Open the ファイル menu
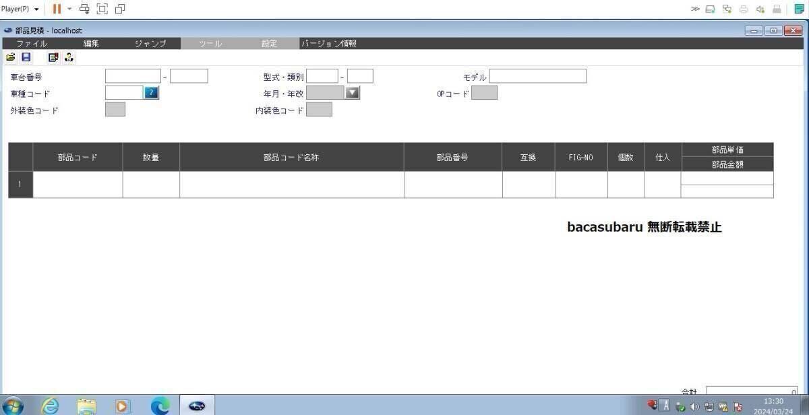This screenshot has height=415, width=809. [32, 43]
